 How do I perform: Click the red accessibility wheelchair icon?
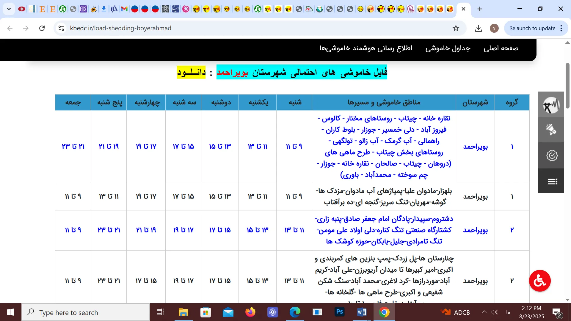coord(540,281)
